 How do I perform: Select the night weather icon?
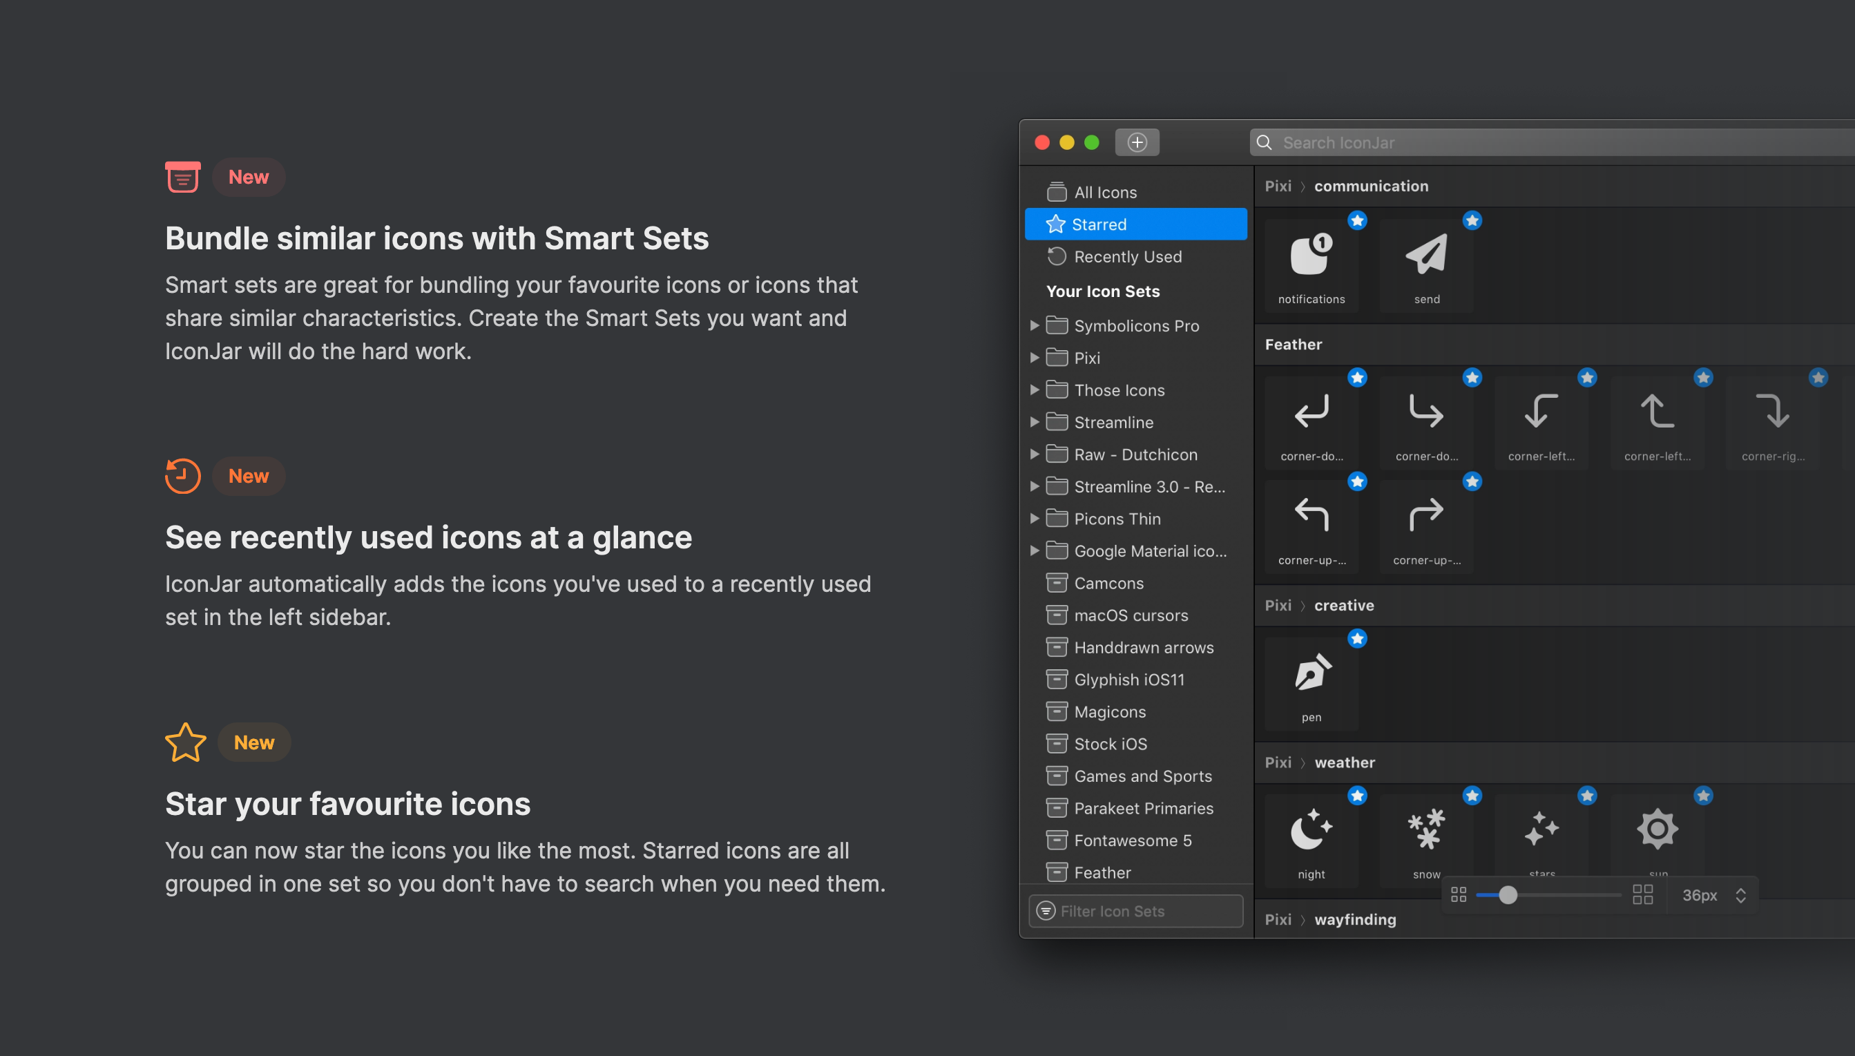click(1311, 841)
